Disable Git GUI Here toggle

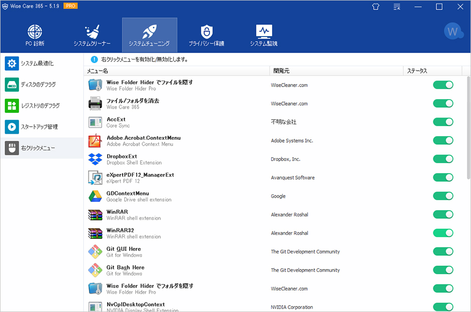pos(443,251)
